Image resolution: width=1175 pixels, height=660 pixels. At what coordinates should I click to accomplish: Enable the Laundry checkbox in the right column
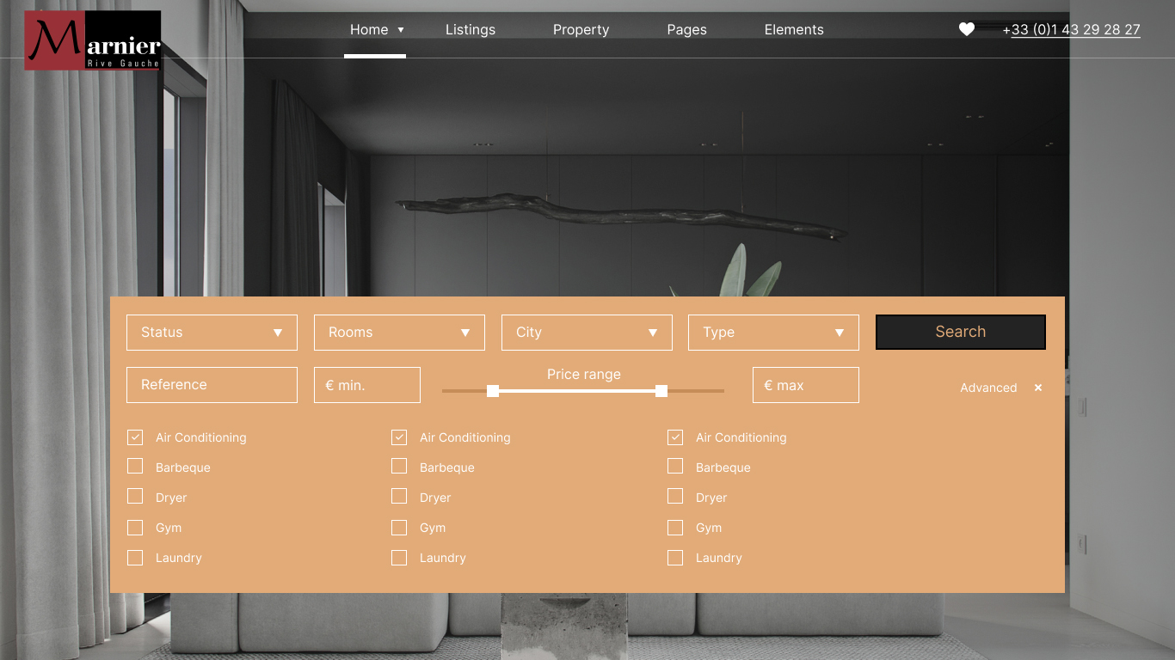(x=675, y=558)
